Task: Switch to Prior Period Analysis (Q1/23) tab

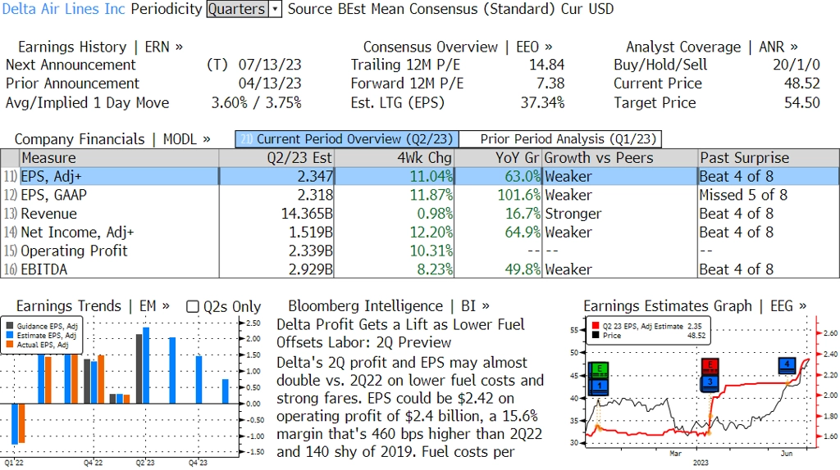Action: 561,139
